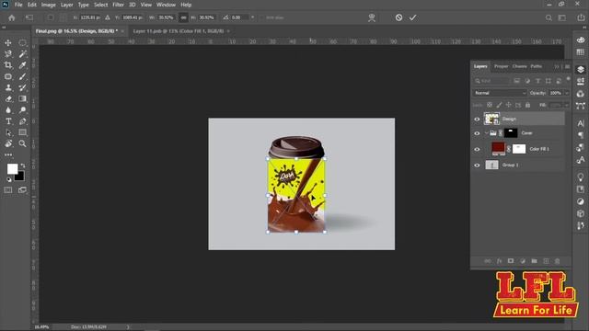589x331 pixels.
Task: Hide the Color Fill 1 layer
Action: coord(477,149)
